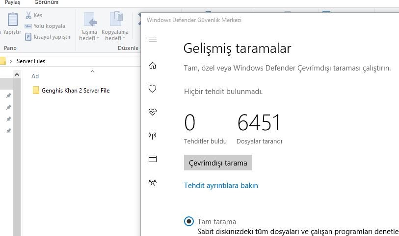Viewport: 399px width, 236px height.
Task: Expand breadcrumb chevron before Server Files
Action: tap(11, 61)
